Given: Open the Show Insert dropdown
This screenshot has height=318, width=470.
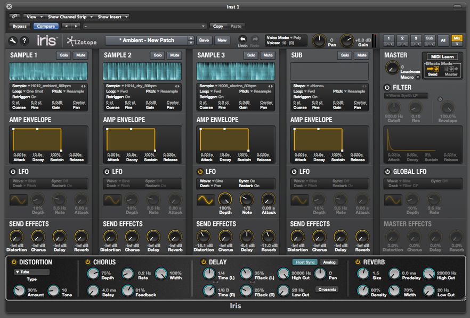Looking at the screenshot, I should [112, 17].
